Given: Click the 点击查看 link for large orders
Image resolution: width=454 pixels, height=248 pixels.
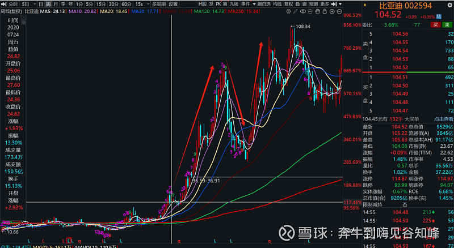Looking at the screenshot, I should point(443,119).
